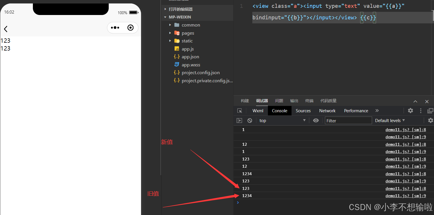Image resolution: width=434 pixels, height=215 pixels.
Task: Expand the pages folder arrow
Action: coord(170,33)
